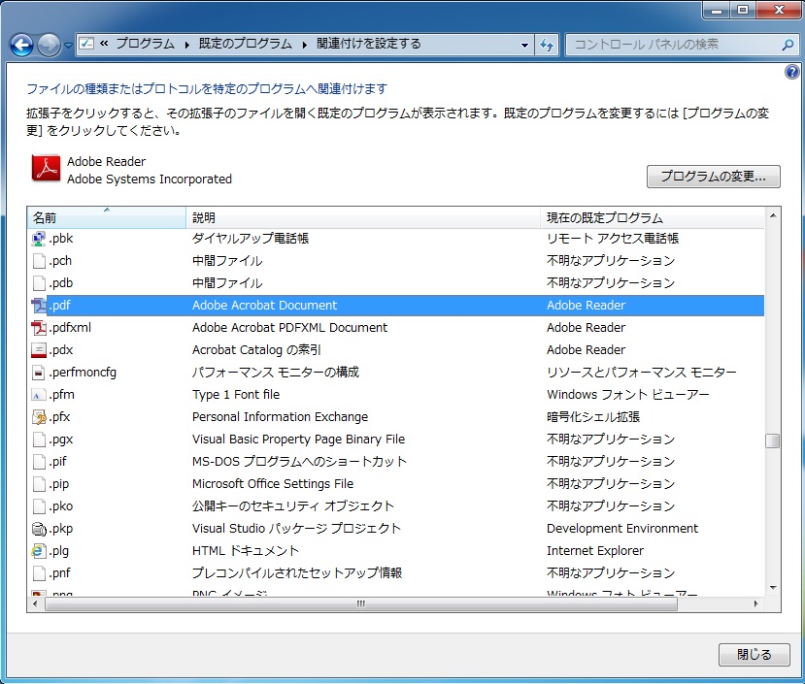Select the .pdf Adobe Acrobat Document file icon
This screenshot has height=684, width=805.
click(40, 305)
